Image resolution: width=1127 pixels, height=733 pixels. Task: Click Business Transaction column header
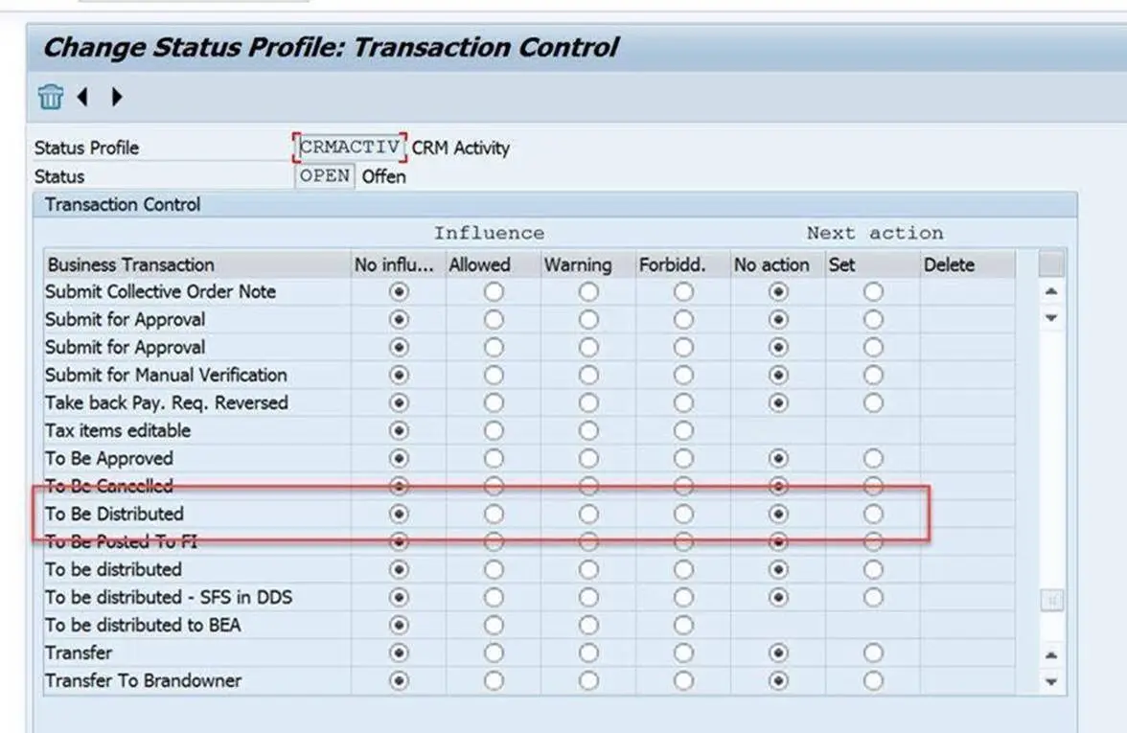pos(197,264)
